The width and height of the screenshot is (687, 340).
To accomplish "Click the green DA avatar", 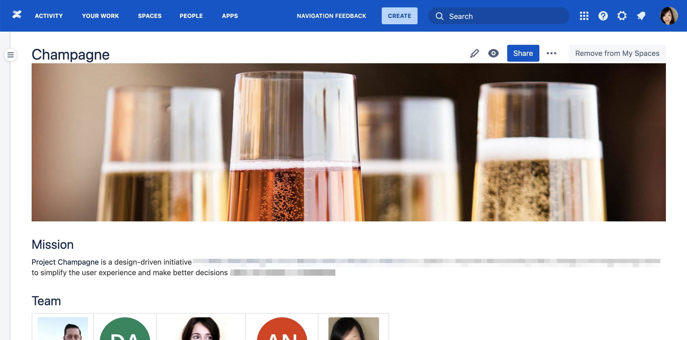I will tap(125, 328).
